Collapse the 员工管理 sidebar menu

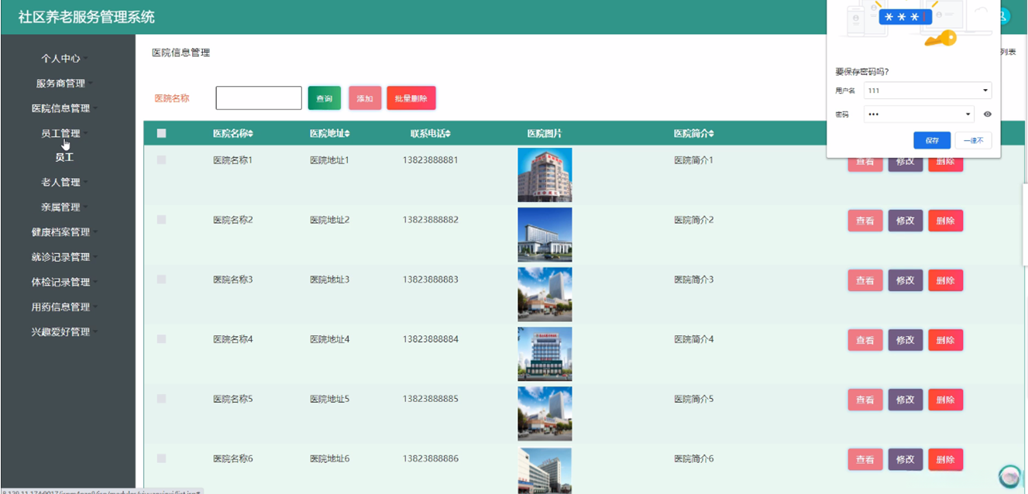click(x=64, y=133)
